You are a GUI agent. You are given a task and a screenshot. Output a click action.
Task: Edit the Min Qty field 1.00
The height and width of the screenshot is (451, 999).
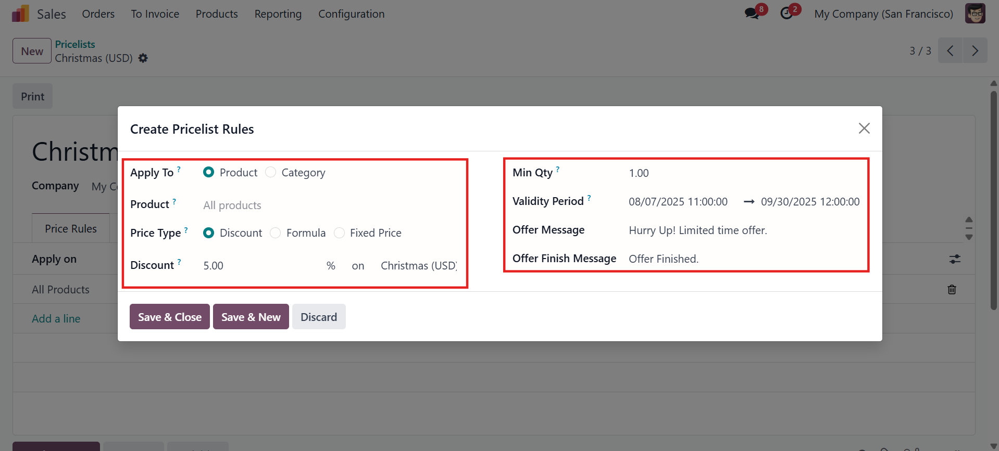(744, 173)
